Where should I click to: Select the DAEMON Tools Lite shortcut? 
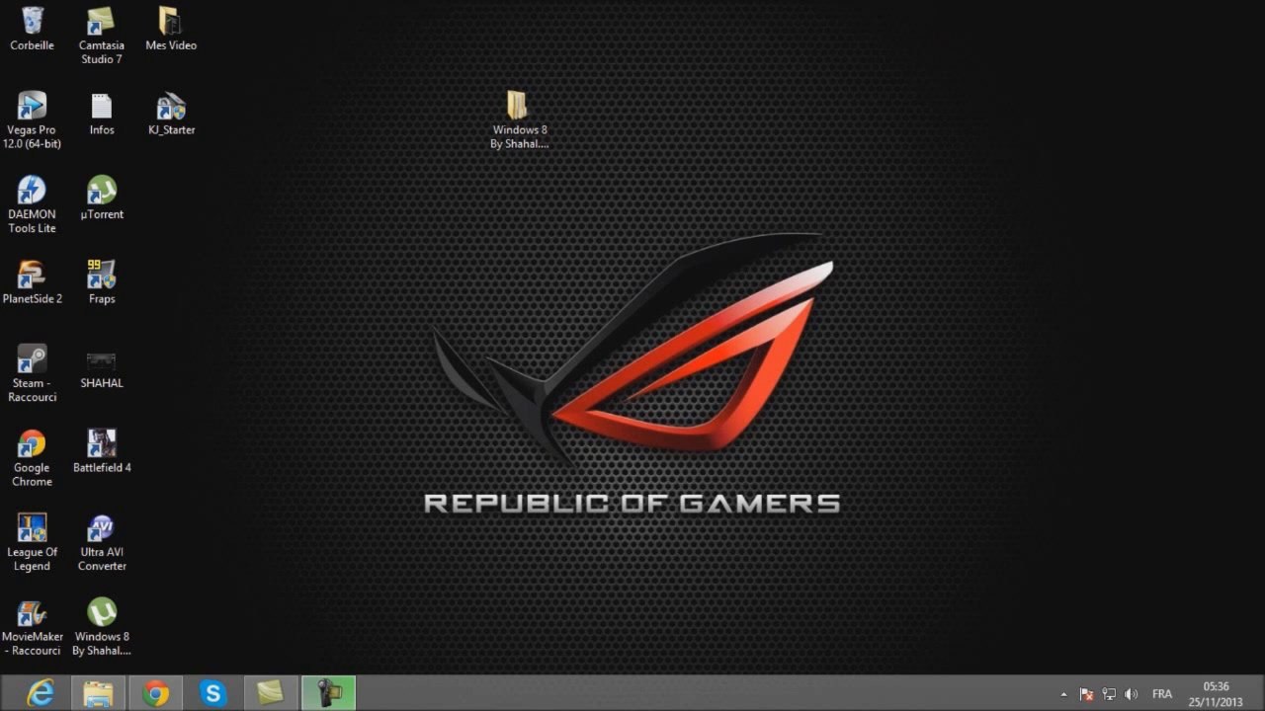click(32, 205)
